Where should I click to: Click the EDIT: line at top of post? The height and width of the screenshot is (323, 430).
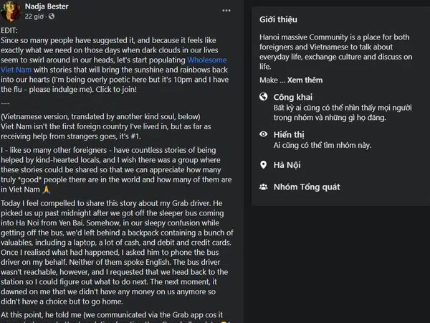click(9, 30)
